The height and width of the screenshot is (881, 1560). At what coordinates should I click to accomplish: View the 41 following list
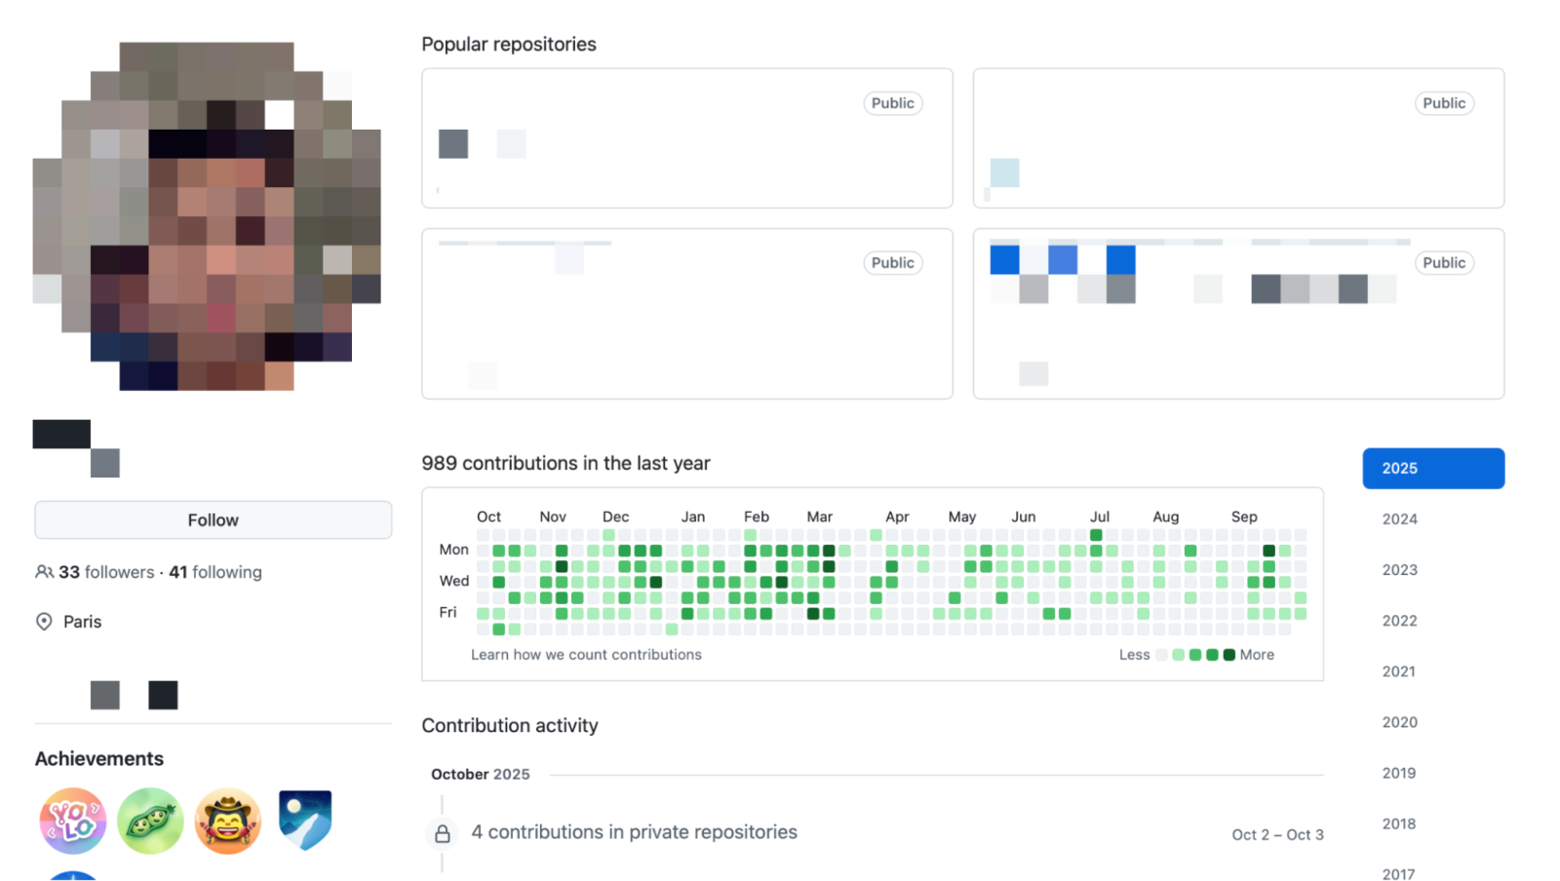click(215, 572)
